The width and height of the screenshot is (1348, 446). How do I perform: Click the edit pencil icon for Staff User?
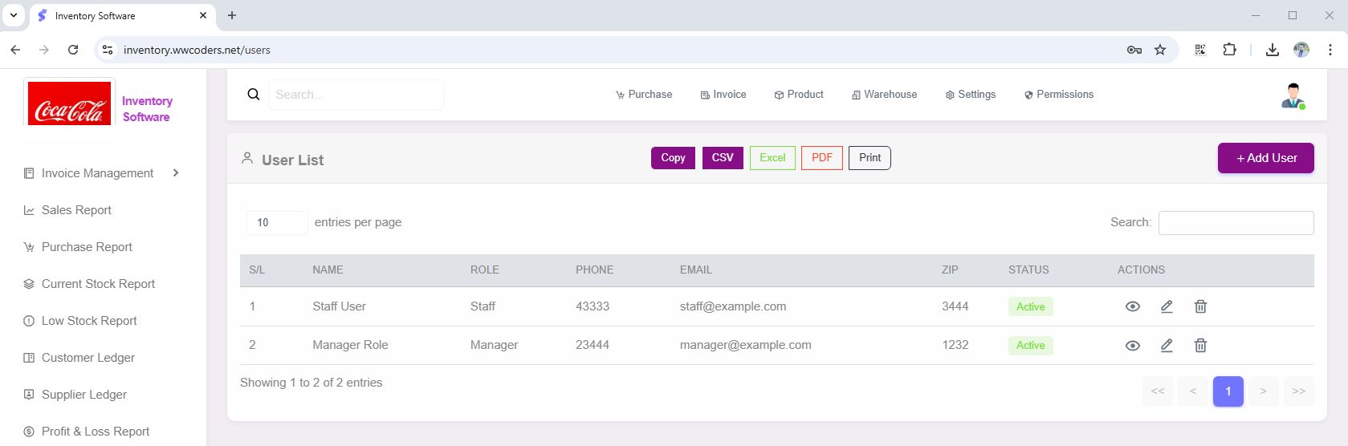(x=1167, y=306)
